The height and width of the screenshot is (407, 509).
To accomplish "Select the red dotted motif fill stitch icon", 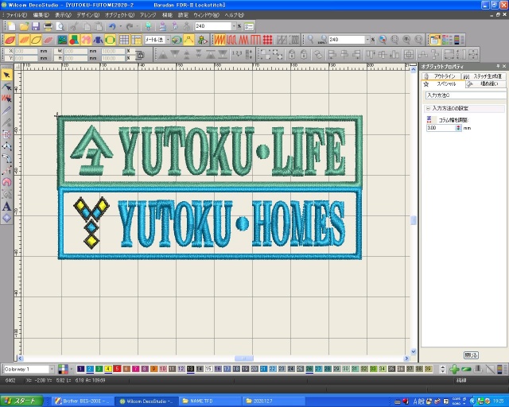I will click(x=267, y=40).
